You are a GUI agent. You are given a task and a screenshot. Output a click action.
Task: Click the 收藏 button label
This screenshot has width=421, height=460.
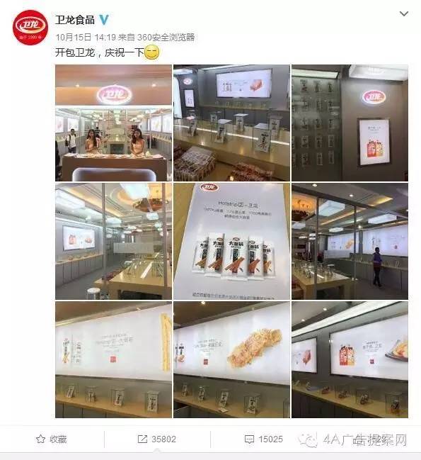[58, 439]
